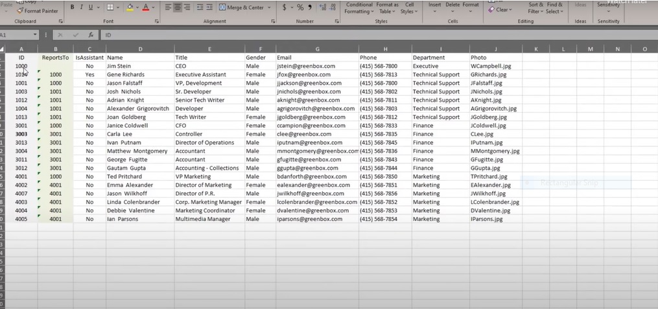Click Insert Function fx icon

[91, 35]
